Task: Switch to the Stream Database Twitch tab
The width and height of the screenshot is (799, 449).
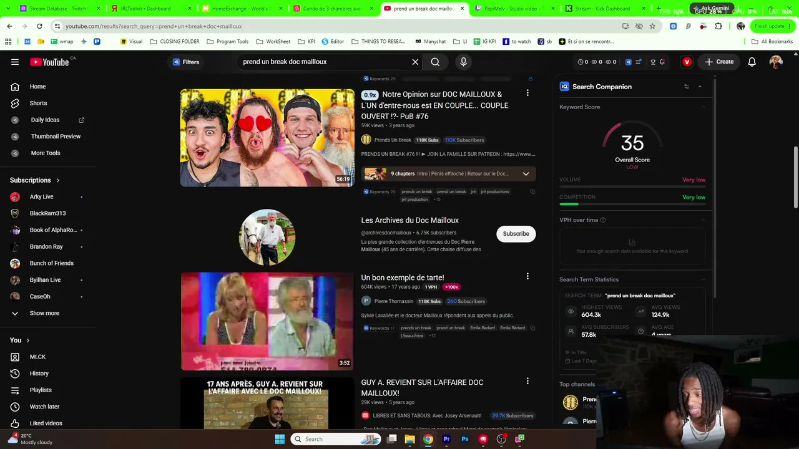Action: coord(59,9)
